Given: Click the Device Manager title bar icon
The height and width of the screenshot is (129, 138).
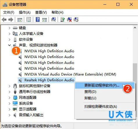Looking at the screenshot, I should click(x=5, y=4).
